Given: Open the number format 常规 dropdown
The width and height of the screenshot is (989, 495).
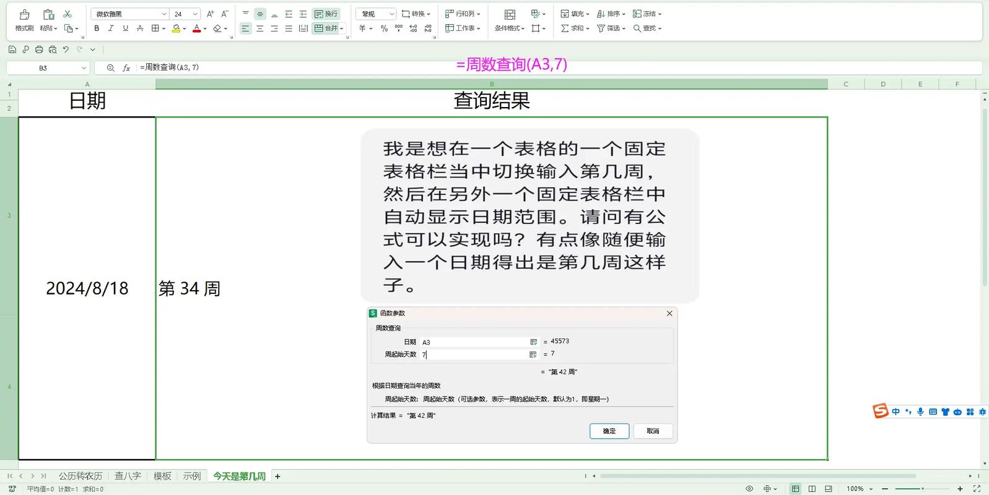Looking at the screenshot, I should point(391,14).
